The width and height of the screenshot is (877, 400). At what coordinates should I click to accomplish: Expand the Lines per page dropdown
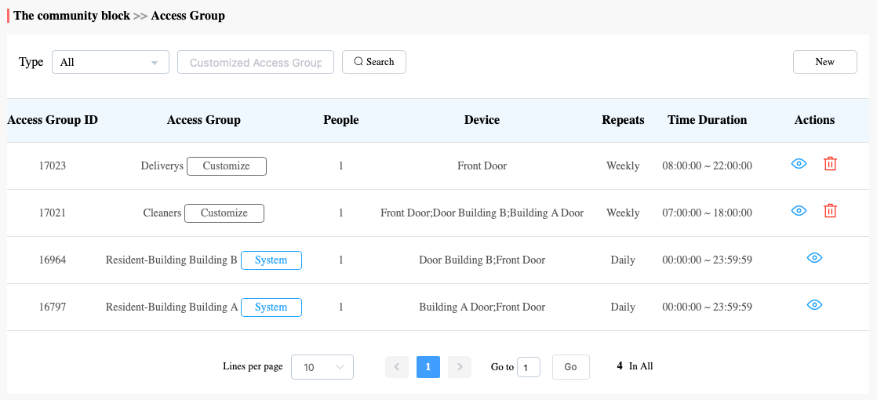click(x=322, y=367)
